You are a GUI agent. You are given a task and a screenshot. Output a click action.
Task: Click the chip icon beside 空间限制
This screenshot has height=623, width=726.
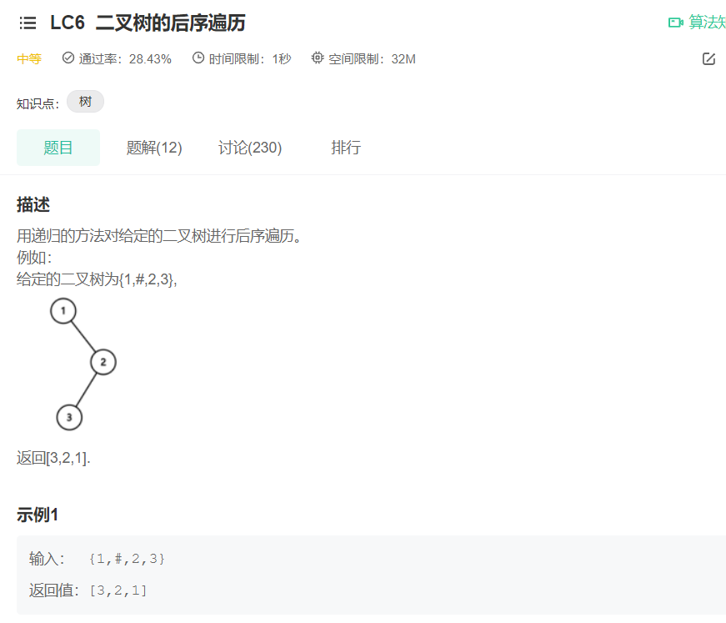pyautogui.click(x=317, y=58)
